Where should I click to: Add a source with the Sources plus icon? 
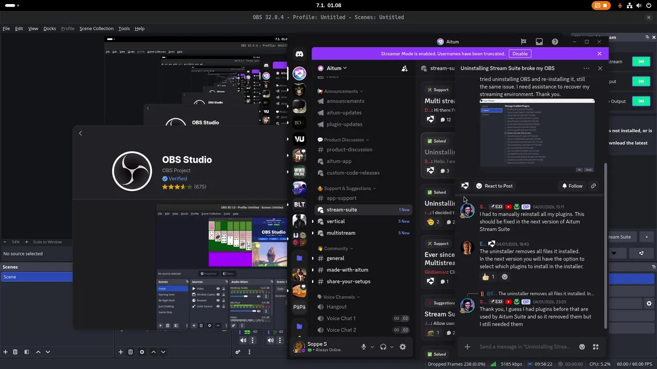pyautogui.click(x=121, y=352)
